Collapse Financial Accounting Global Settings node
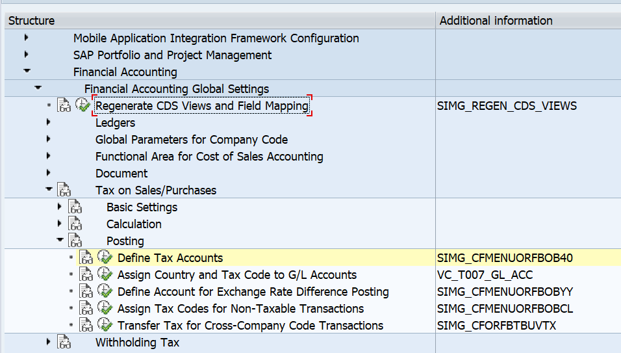This screenshot has height=353, width=621. (x=38, y=88)
